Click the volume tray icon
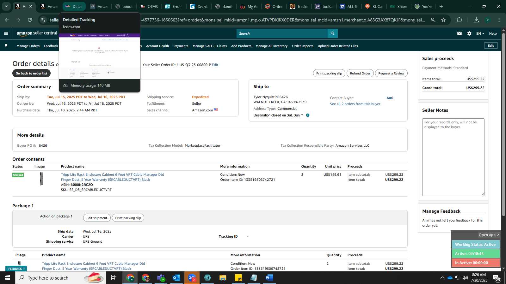Image resolution: width=506 pixels, height=284 pixels. pos(465,278)
